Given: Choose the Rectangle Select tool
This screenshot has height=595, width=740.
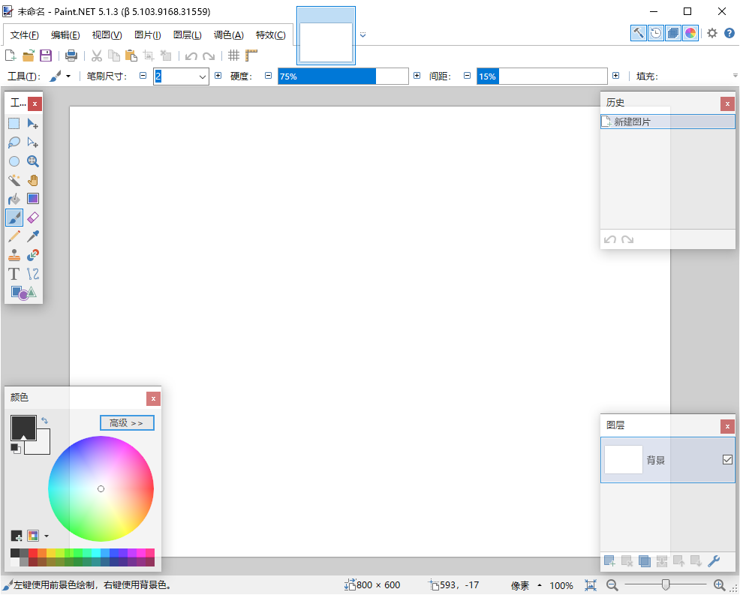Looking at the screenshot, I should click(x=14, y=123).
